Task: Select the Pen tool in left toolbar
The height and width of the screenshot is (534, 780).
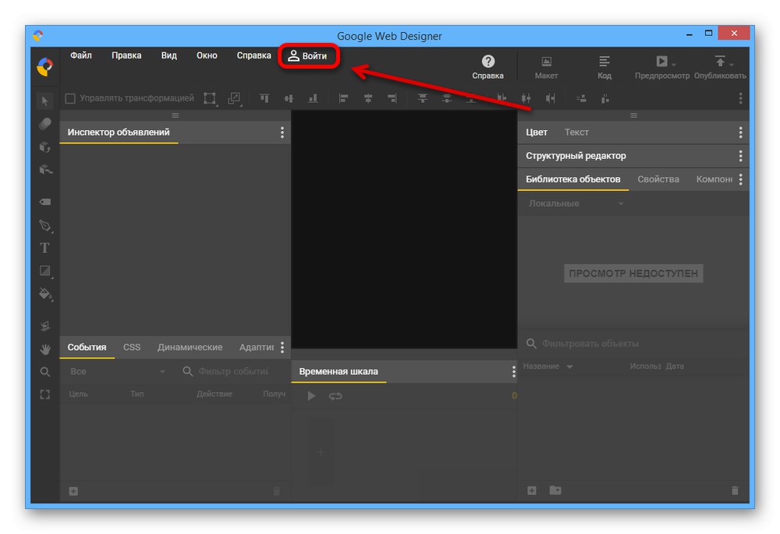Action: (x=45, y=225)
